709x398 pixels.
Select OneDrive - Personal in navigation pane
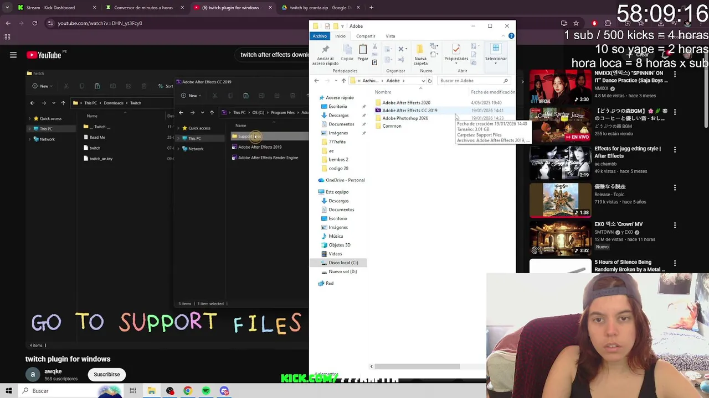click(x=345, y=180)
